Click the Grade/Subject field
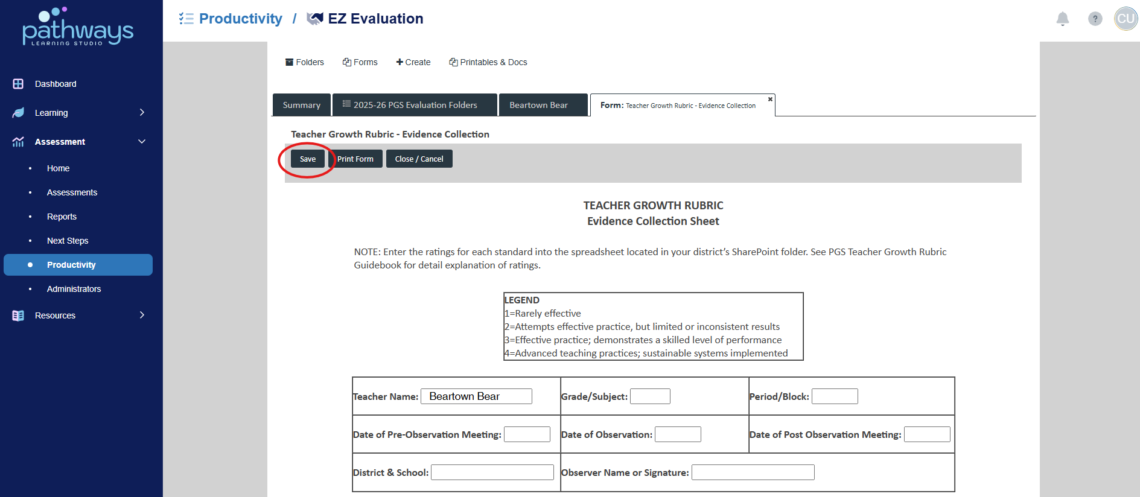Image resolution: width=1140 pixels, height=497 pixels. point(650,396)
